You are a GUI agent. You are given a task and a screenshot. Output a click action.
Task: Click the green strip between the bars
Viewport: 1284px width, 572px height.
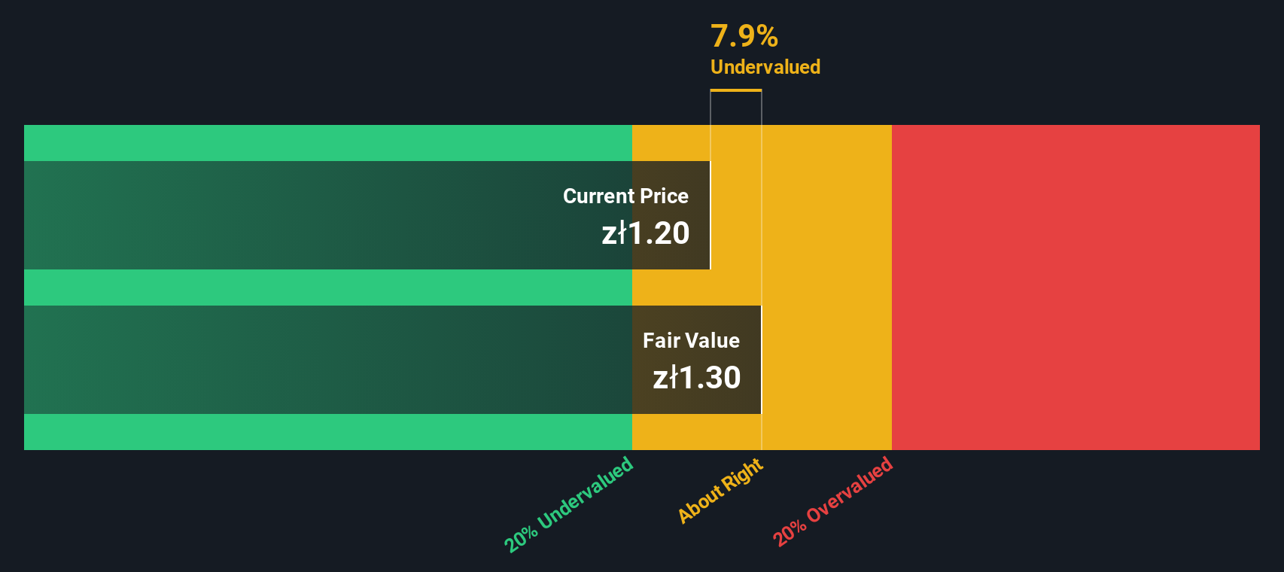click(328, 288)
